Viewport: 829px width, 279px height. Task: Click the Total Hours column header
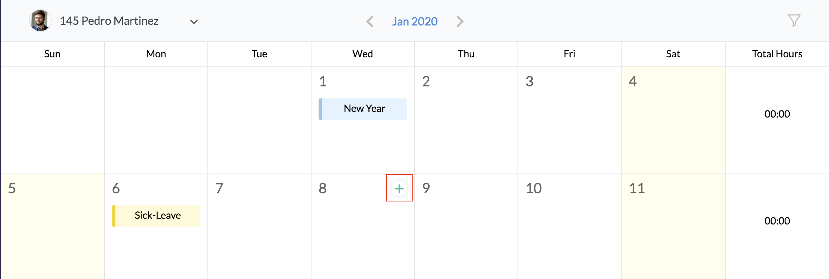[x=777, y=54]
